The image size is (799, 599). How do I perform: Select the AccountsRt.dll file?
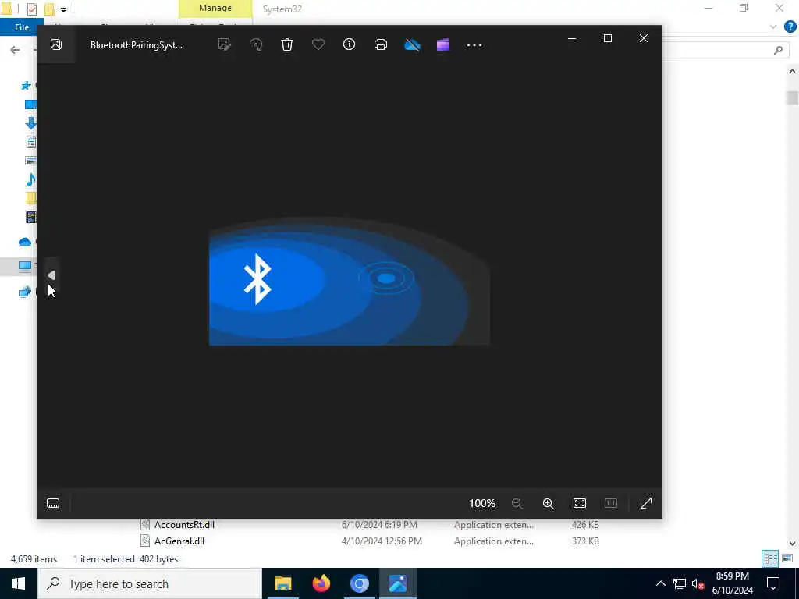click(x=184, y=525)
